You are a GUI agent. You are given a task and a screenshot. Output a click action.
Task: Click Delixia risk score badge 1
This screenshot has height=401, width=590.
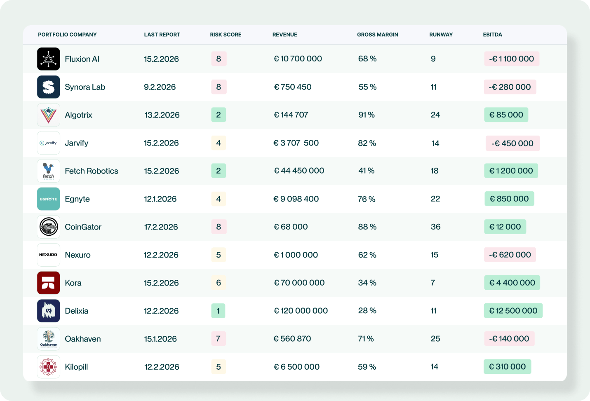218,311
